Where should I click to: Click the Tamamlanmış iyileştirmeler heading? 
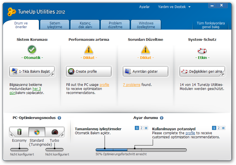pos(98,129)
